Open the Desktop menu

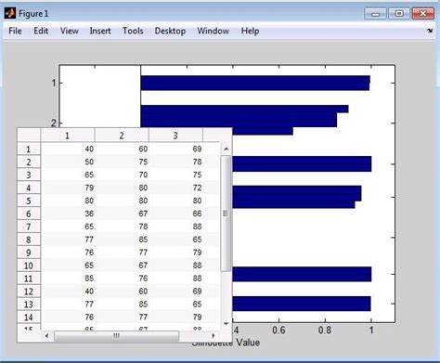pyautogui.click(x=170, y=31)
